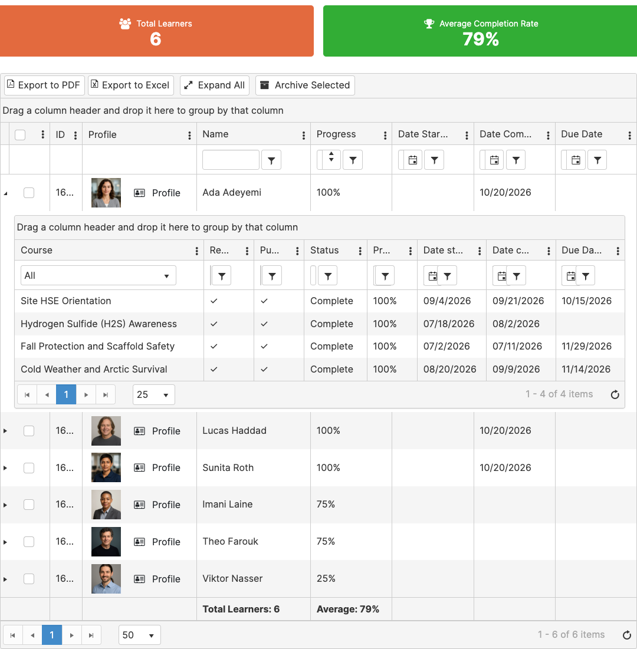
Task: Expand the Sunita Roth row details
Action: (5, 467)
